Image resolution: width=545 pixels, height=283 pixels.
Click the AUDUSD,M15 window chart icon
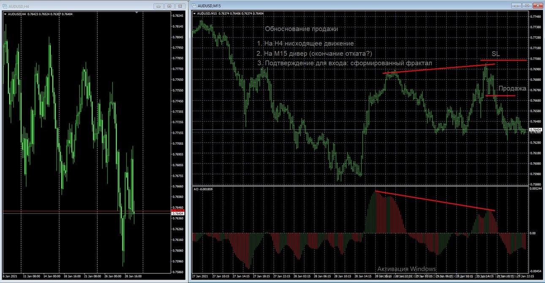click(x=194, y=6)
